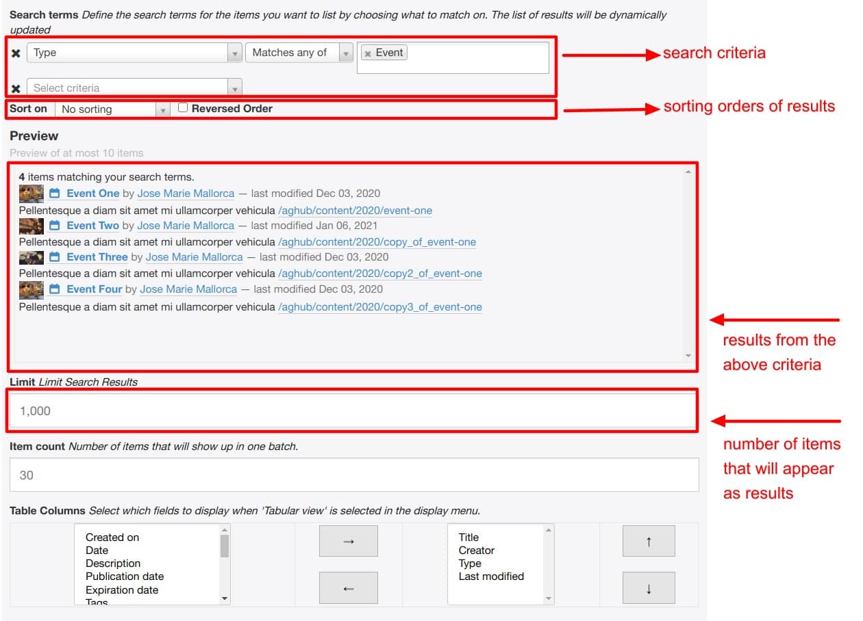The image size is (863, 621).
Task: Click Event Four thumbnail image
Action: point(32,289)
